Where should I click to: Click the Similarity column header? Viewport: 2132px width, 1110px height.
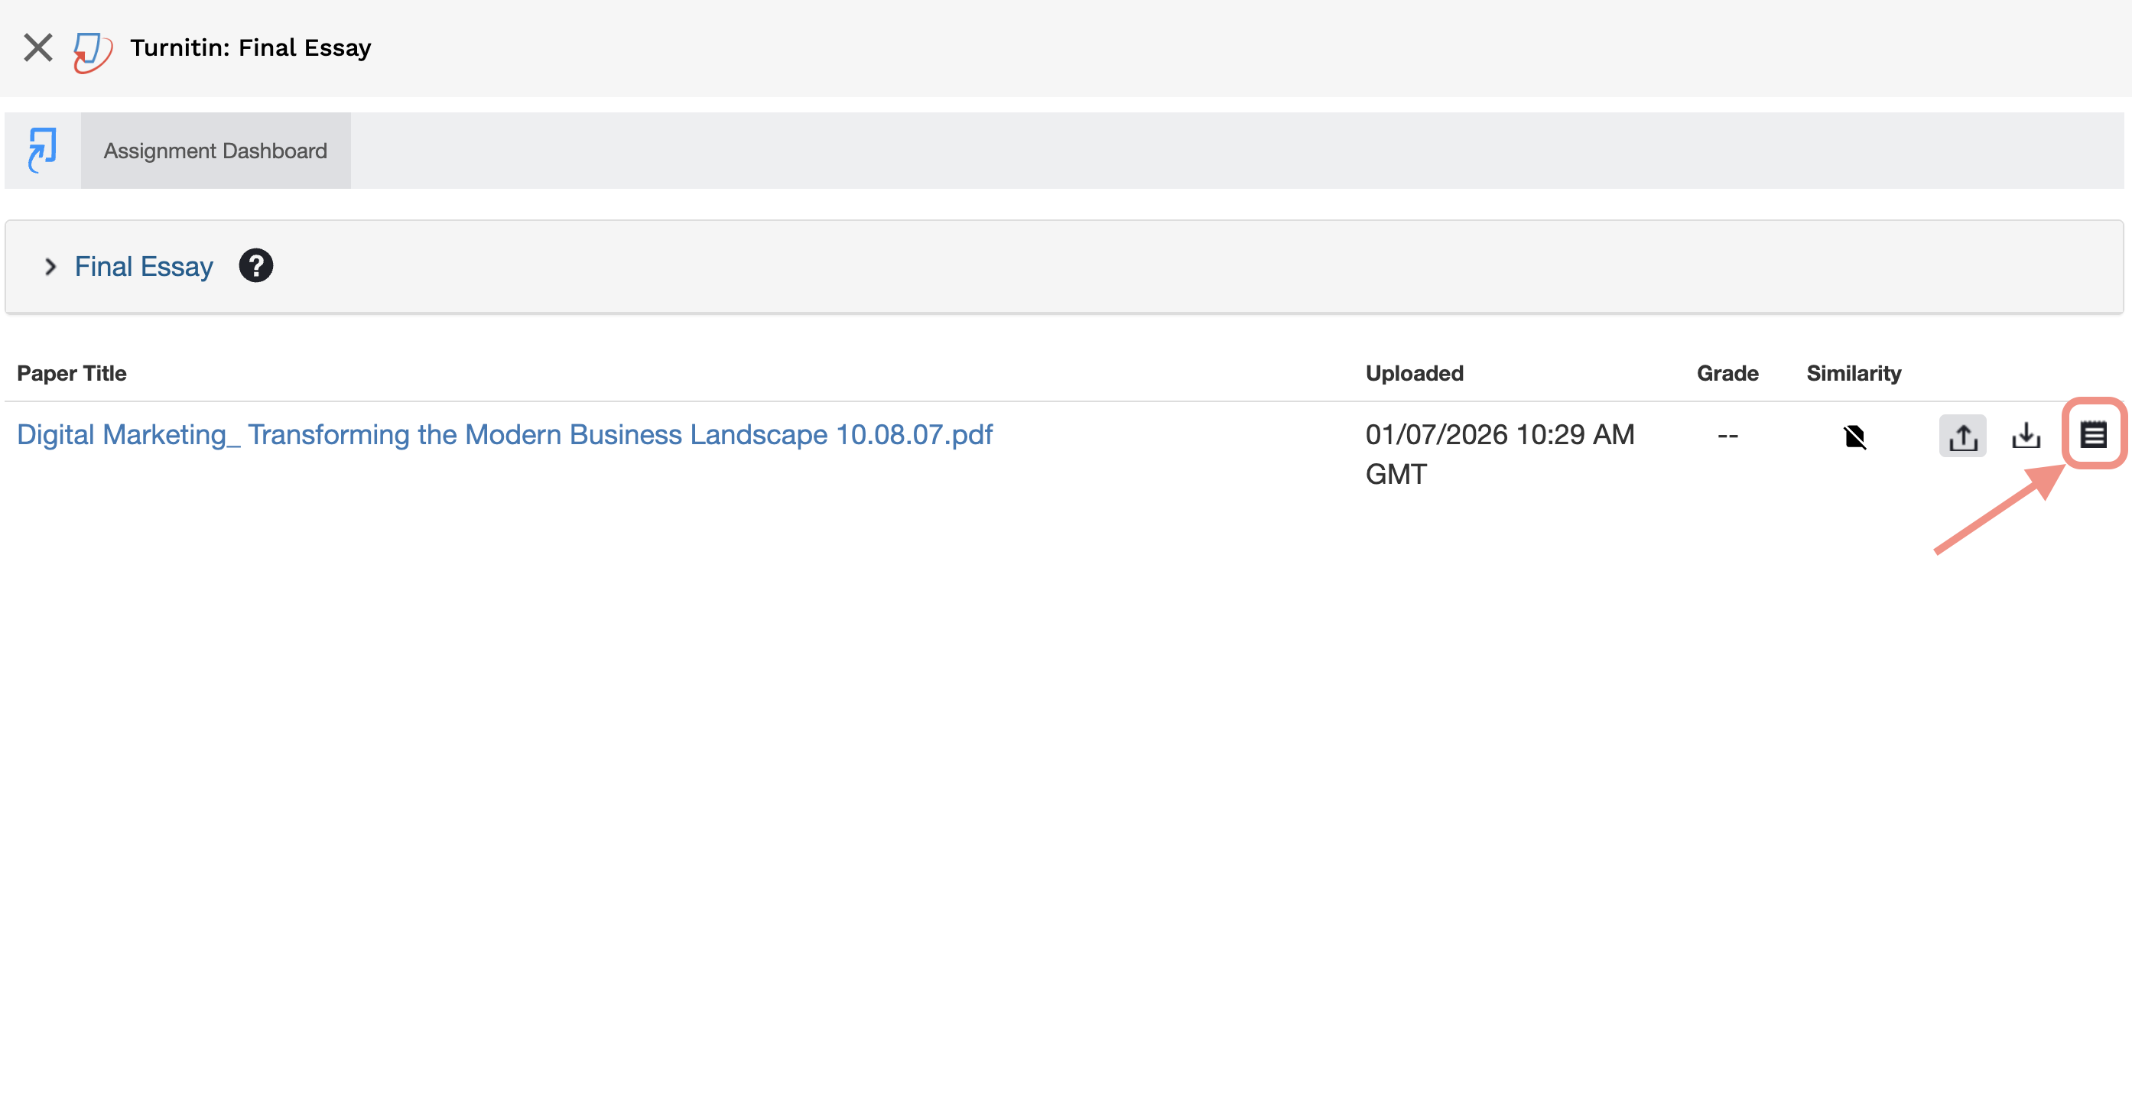click(1853, 373)
